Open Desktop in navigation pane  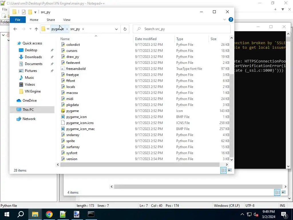click(31, 50)
